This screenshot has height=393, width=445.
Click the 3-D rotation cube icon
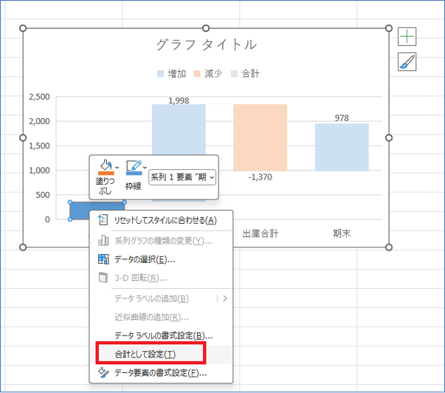point(103,278)
